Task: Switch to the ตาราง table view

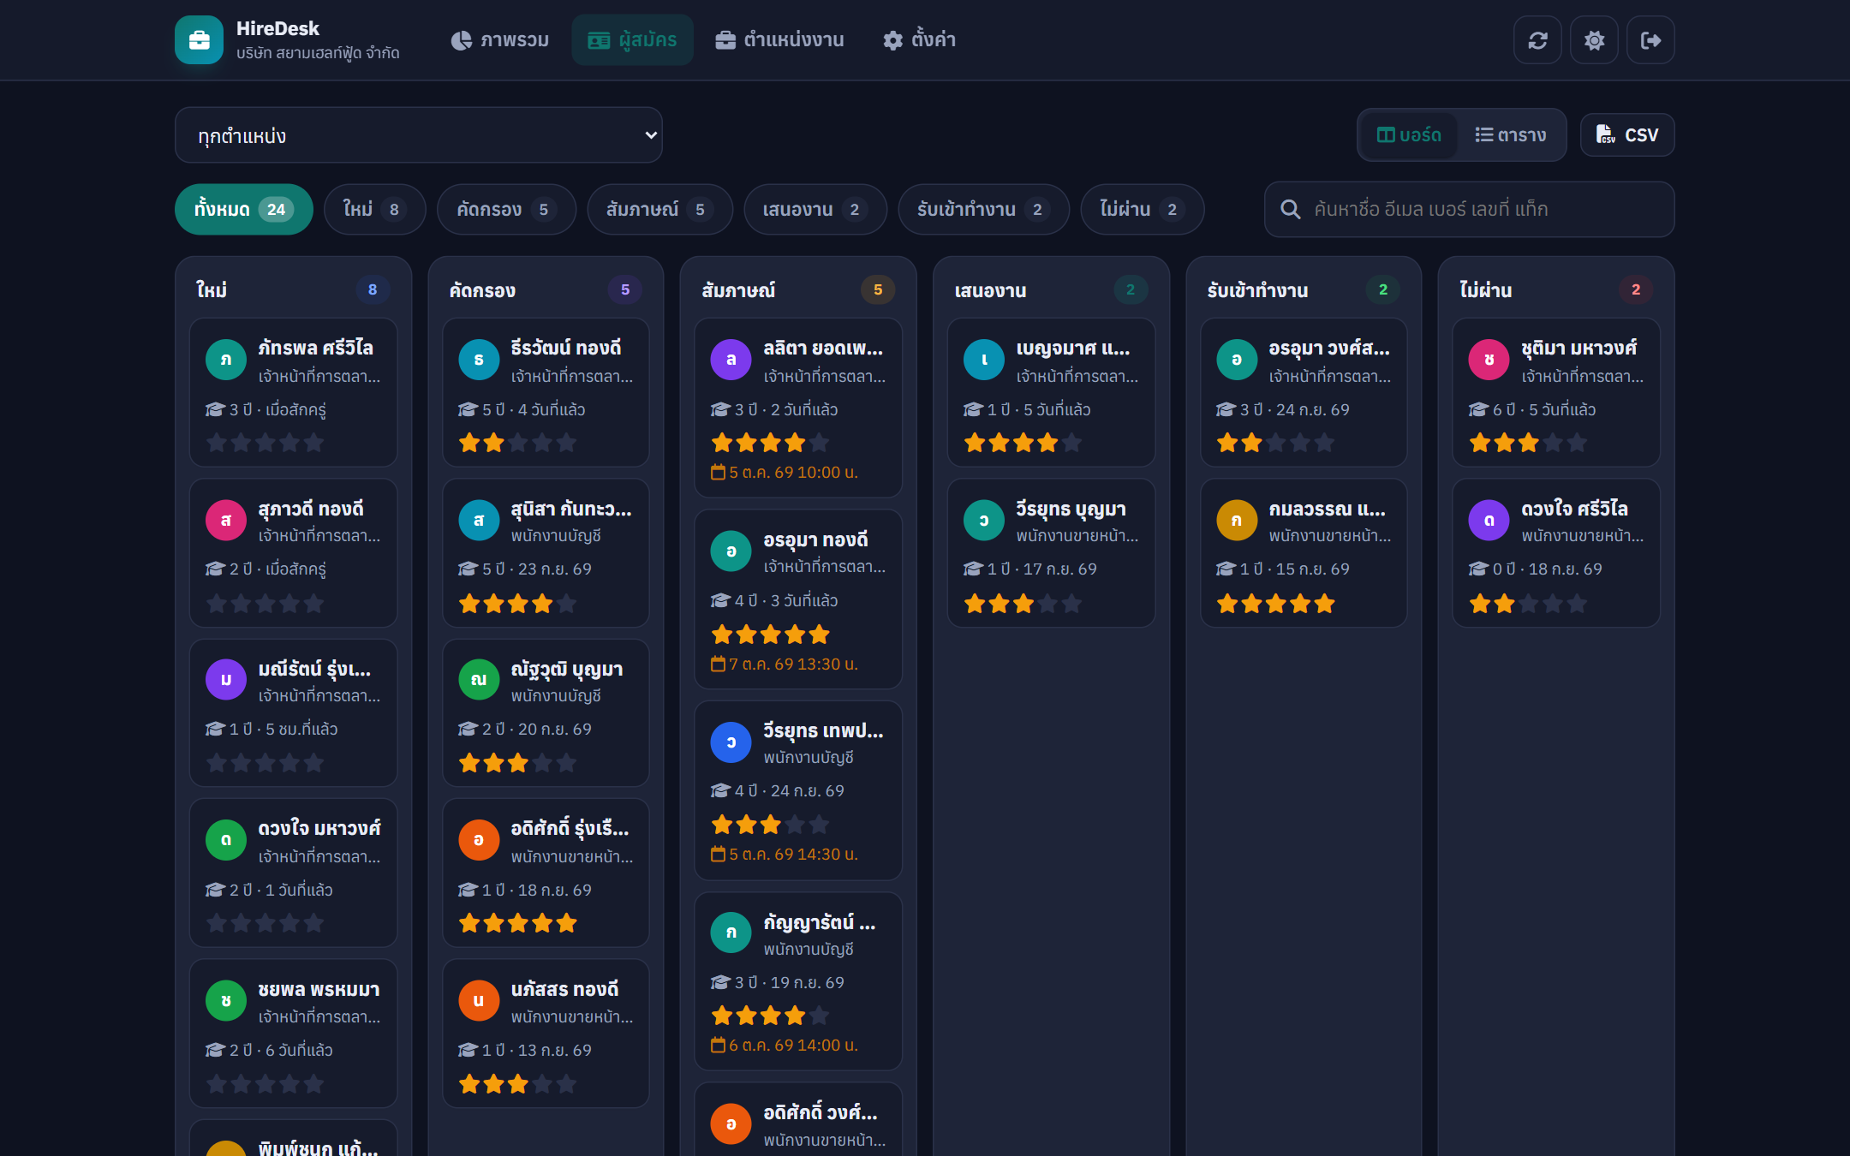Action: pyautogui.click(x=1511, y=134)
